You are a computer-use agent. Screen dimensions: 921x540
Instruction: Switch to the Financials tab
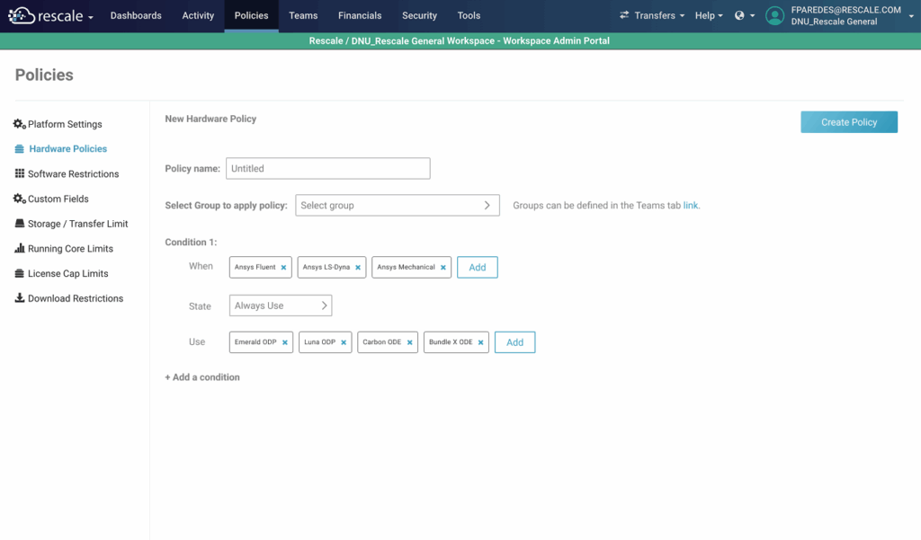[360, 15]
